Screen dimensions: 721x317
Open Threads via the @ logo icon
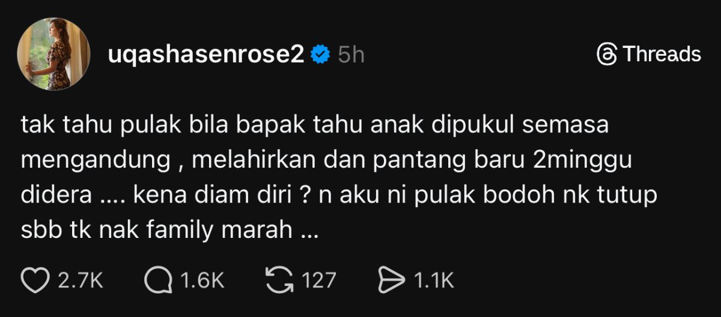(x=607, y=55)
